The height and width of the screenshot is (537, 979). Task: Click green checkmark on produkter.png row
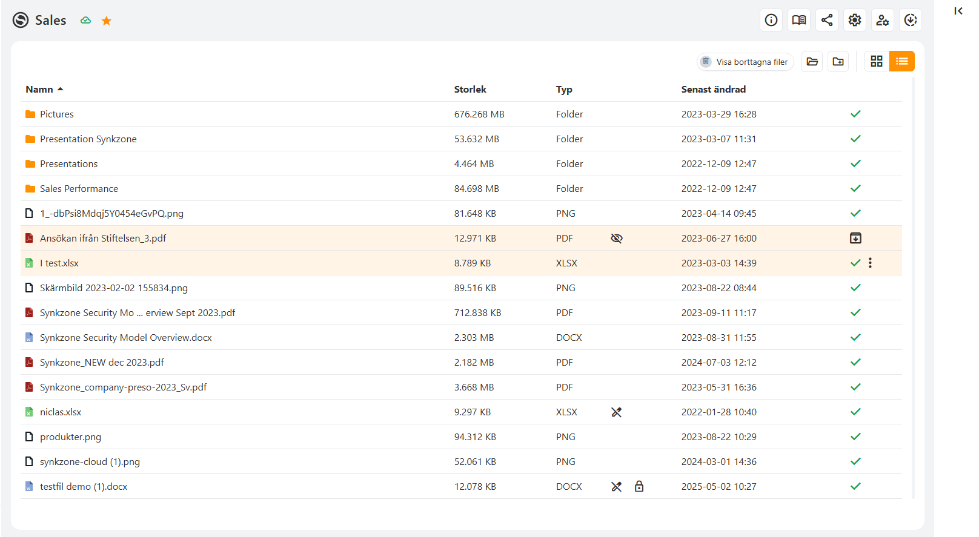point(855,437)
